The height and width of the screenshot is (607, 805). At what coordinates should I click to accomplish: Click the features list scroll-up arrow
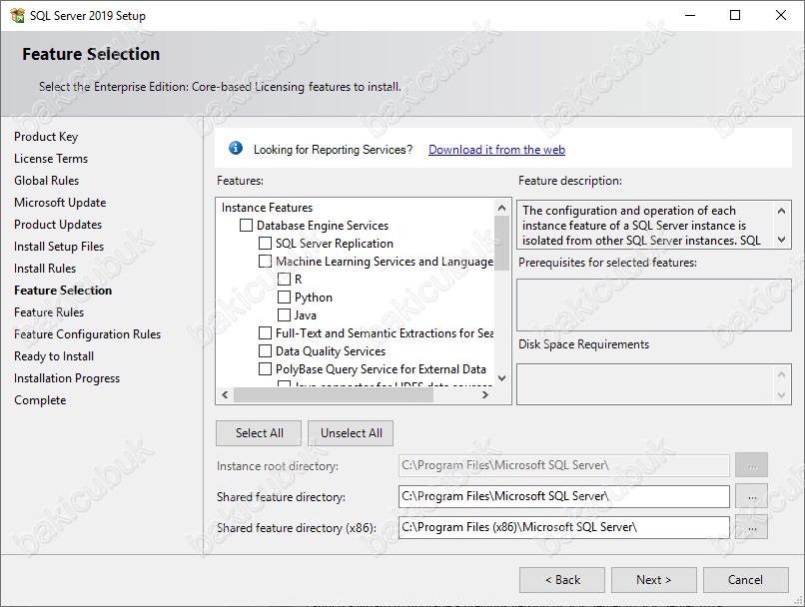point(501,208)
